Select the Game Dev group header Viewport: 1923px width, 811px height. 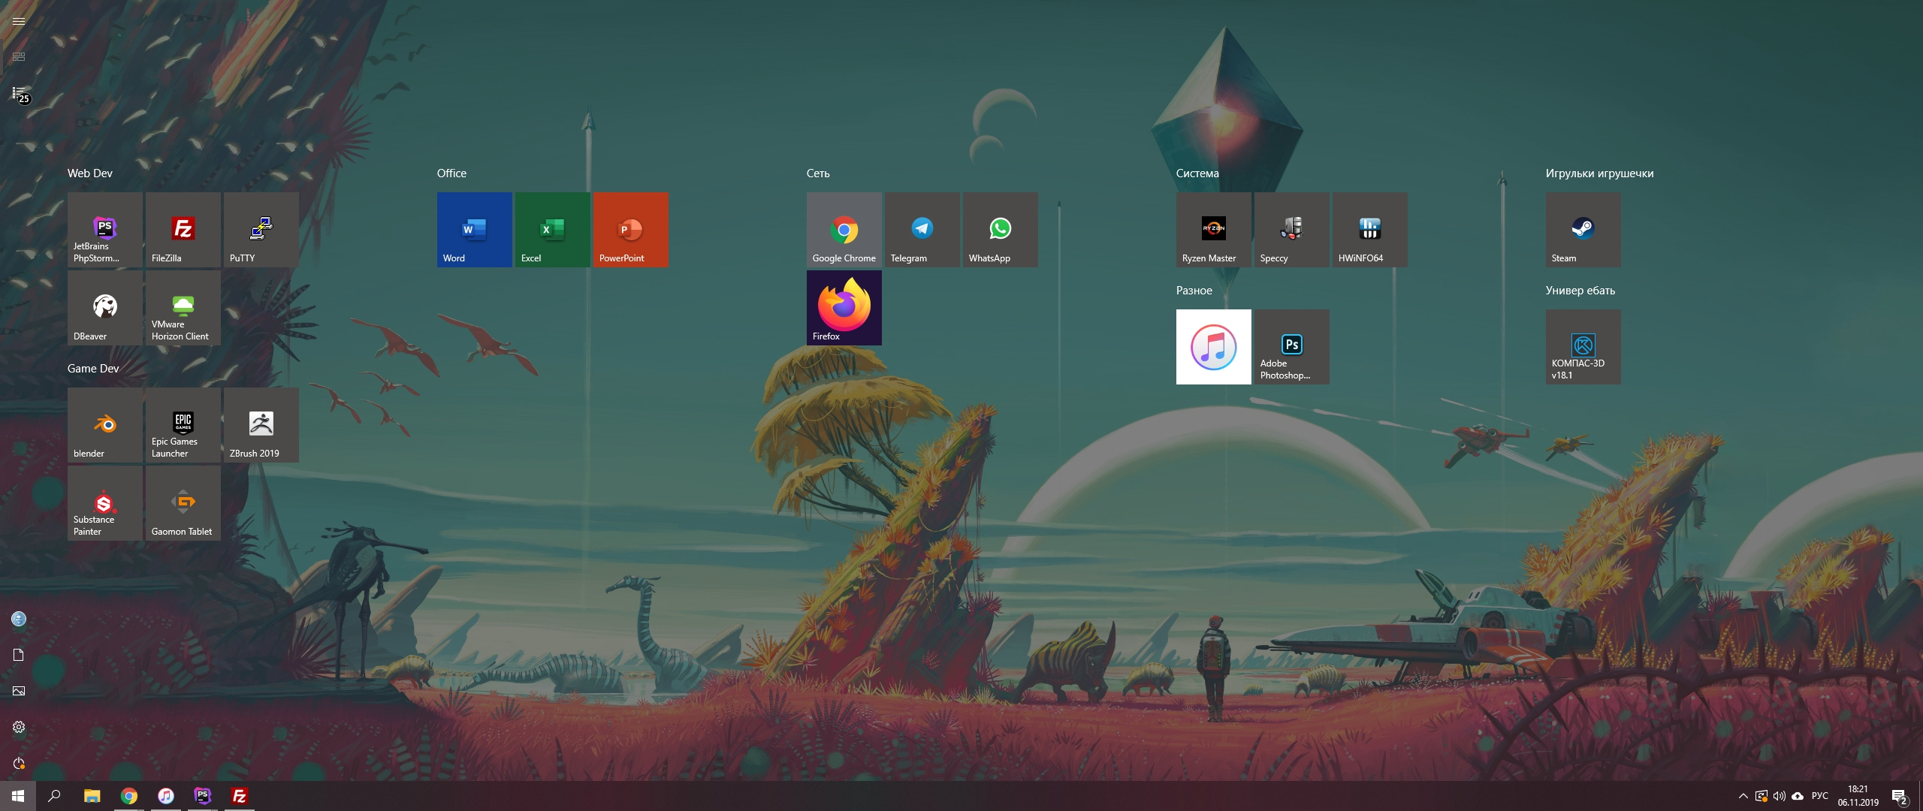click(x=93, y=369)
